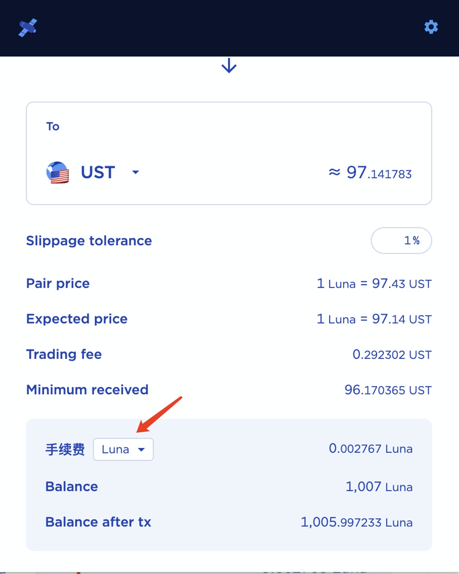Click the 手续费 fee label

[x=65, y=449]
